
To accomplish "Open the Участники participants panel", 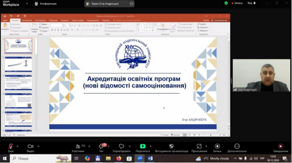I will [x=78, y=148].
